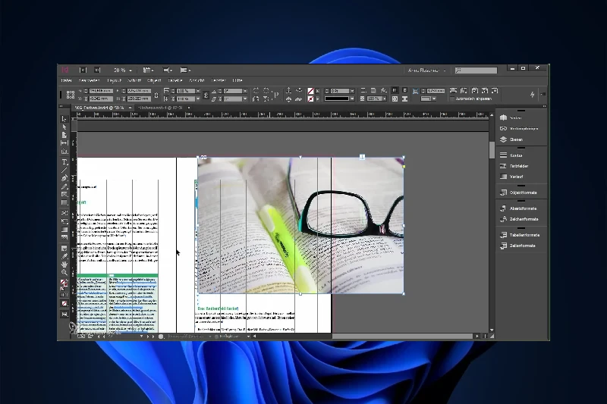
Task: Open the Farbfelder (Swatches) panel
Action: coord(518,165)
